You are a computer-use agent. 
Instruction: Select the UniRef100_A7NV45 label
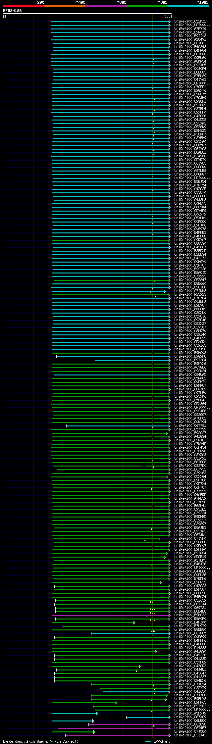tap(190, 444)
